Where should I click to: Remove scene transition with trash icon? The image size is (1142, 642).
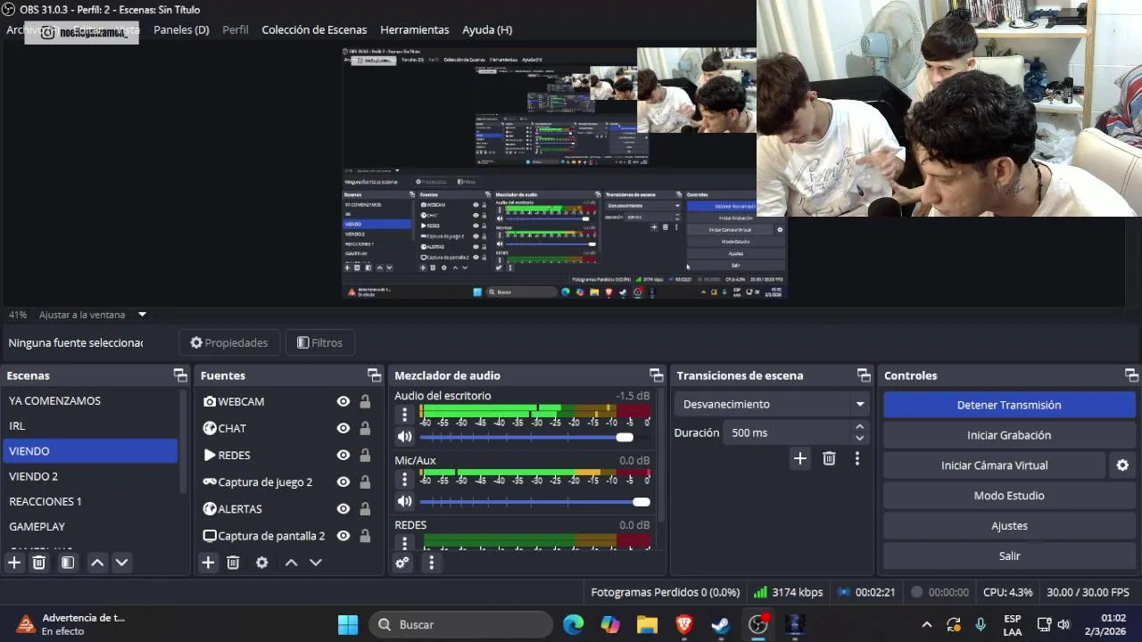click(x=829, y=458)
